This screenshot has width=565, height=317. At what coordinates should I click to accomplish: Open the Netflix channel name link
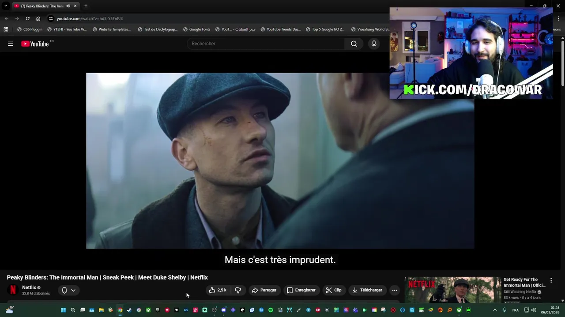(29, 288)
